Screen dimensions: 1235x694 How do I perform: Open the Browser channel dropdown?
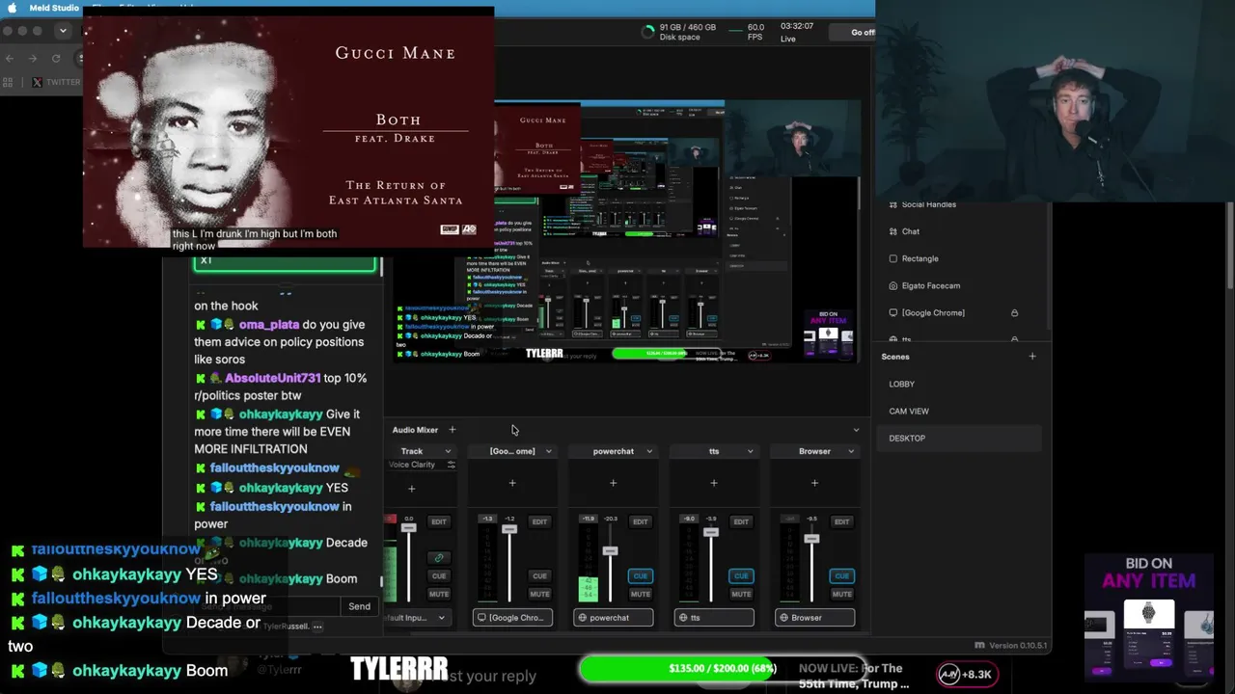pyautogui.click(x=851, y=451)
